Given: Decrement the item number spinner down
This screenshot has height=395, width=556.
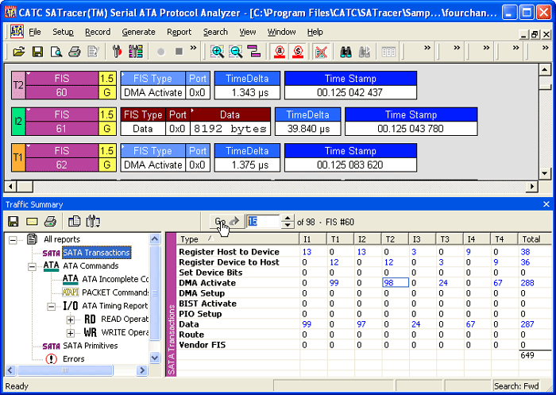Looking at the screenshot, I should coord(288,226).
